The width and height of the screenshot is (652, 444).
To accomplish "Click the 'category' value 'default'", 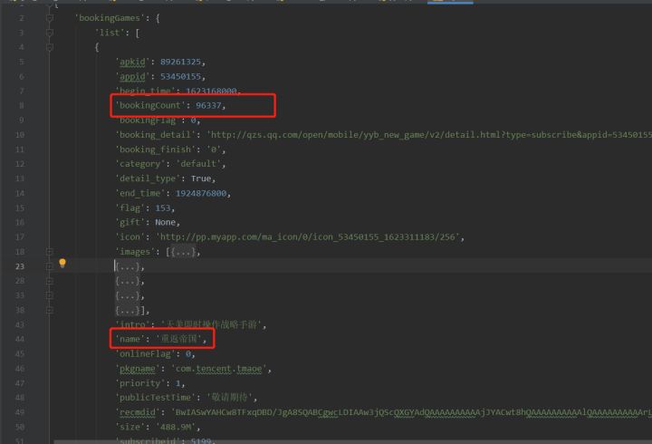I will click(x=198, y=164).
